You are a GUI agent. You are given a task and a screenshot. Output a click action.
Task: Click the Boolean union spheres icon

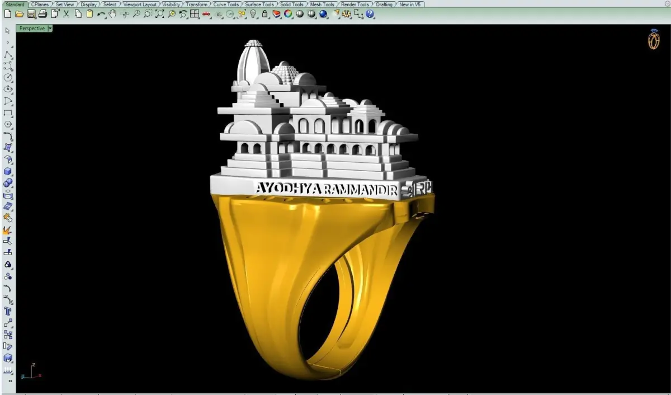[x=8, y=182]
